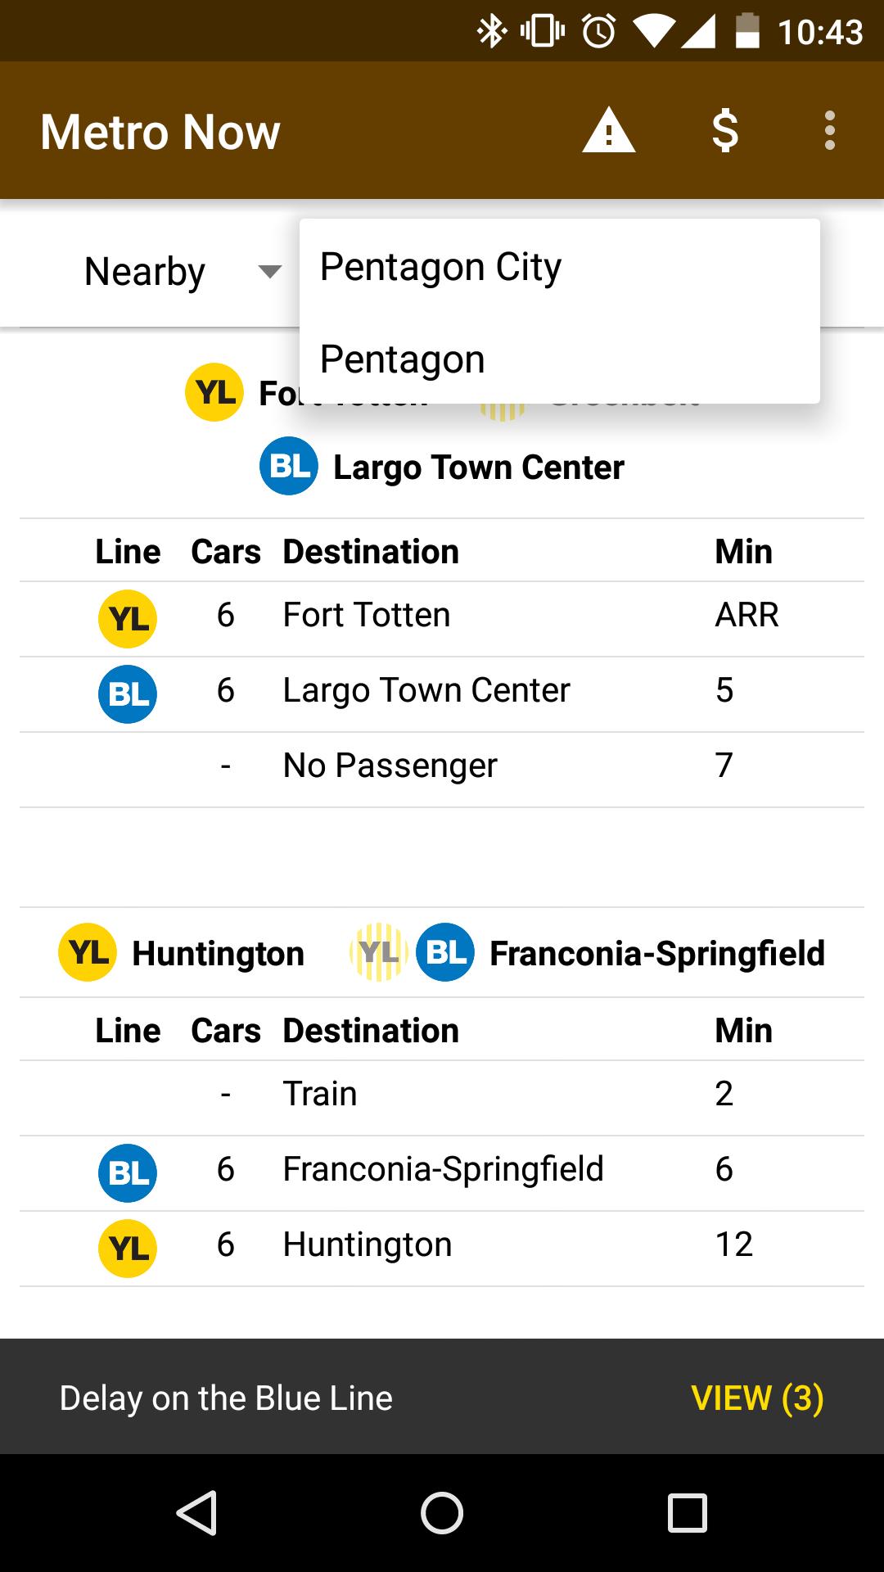Tap BL icon in Franconia-Springfield train row
This screenshot has height=1572, width=884.
tap(128, 1172)
